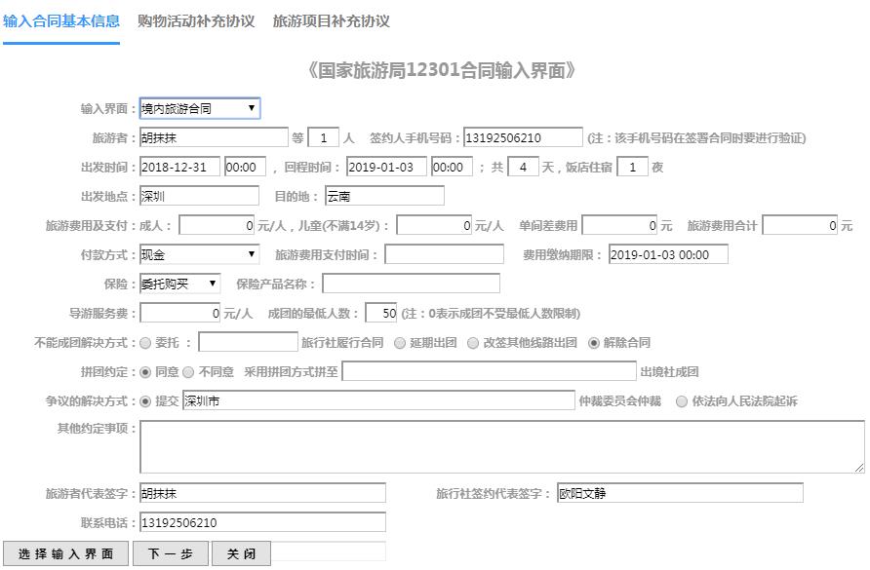The width and height of the screenshot is (870, 570).
Task: Click the 签约人手机号码 field
Action: [523, 137]
